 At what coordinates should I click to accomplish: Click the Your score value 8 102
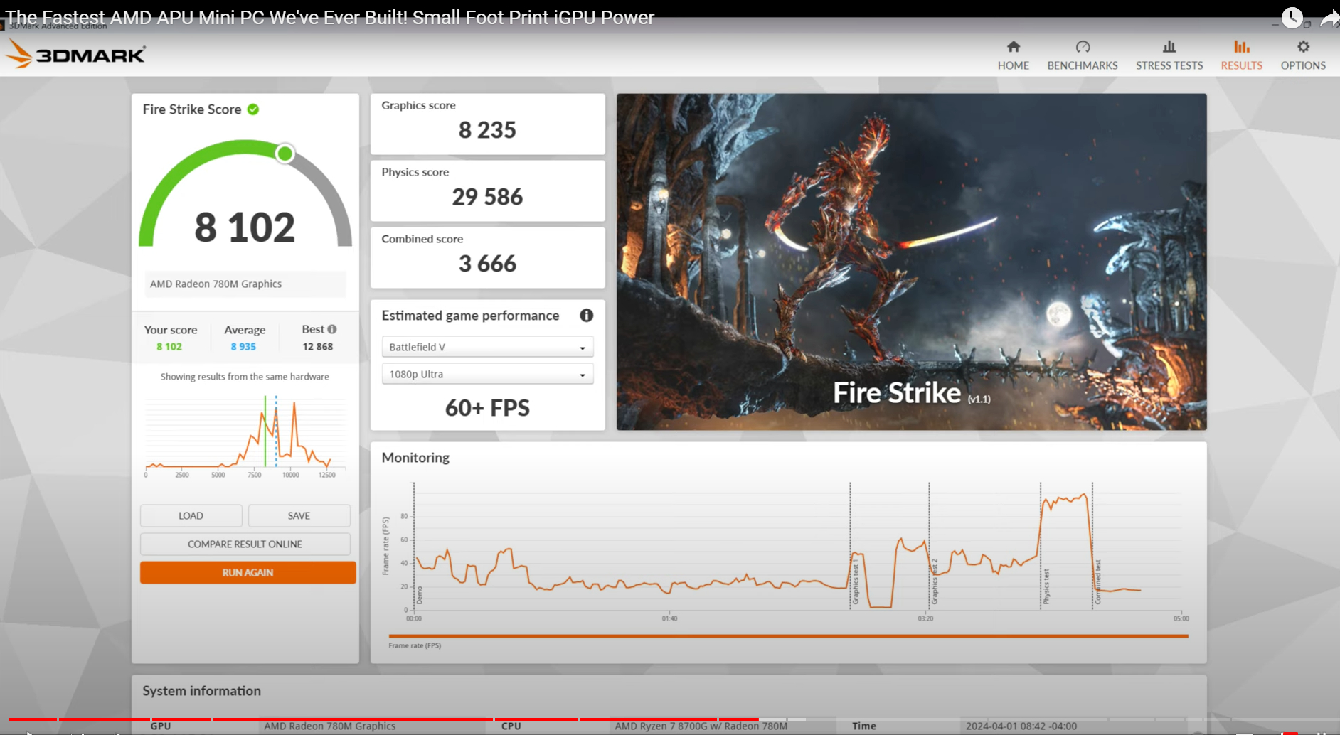pyautogui.click(x=169, y=347)
